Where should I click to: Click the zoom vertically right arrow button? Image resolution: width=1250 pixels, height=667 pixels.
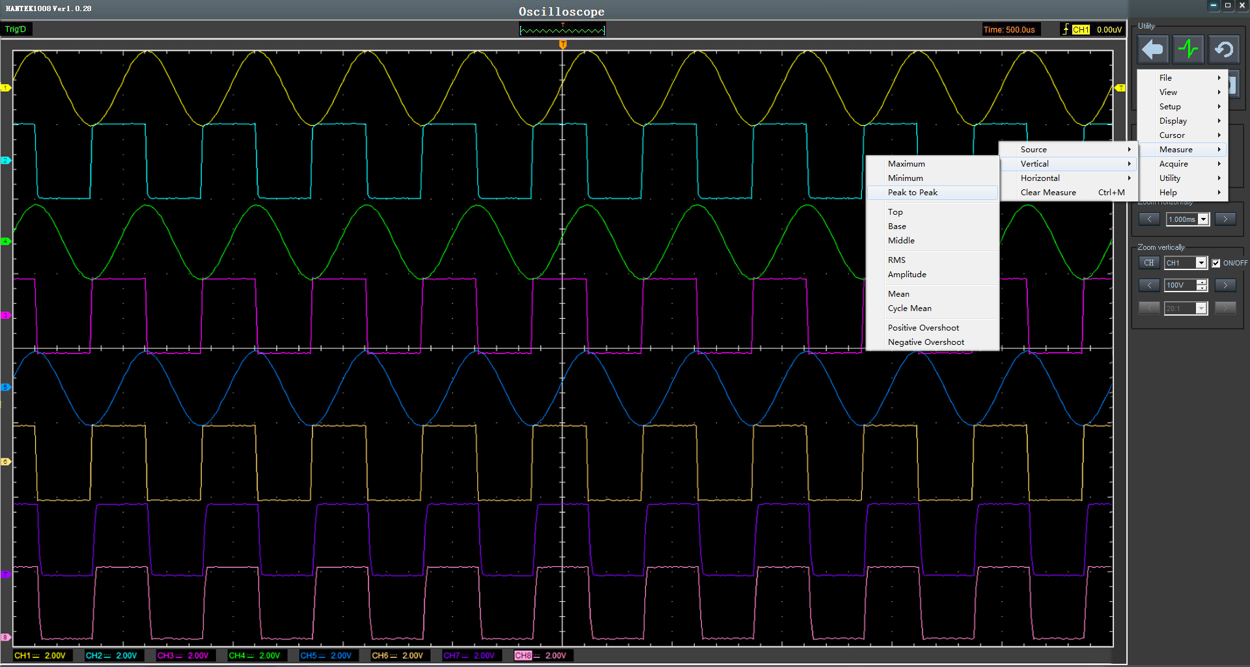pyautogui.click(x=1225, y=285)
